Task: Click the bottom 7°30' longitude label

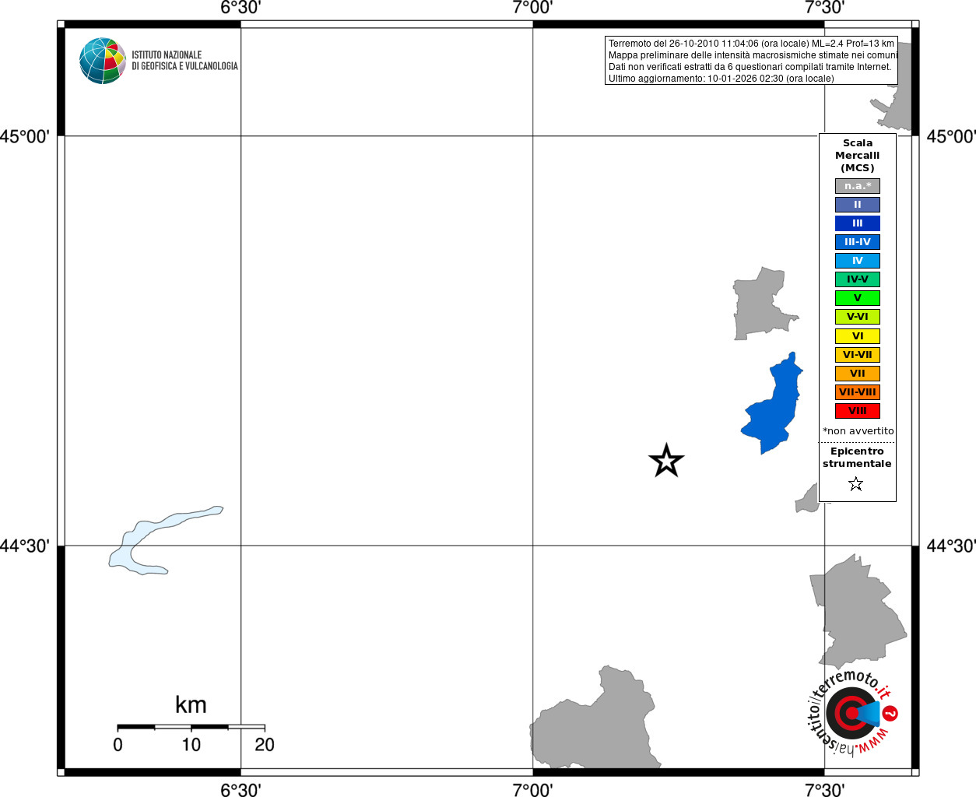Action: pyautogui.click(x=824, y=790)
